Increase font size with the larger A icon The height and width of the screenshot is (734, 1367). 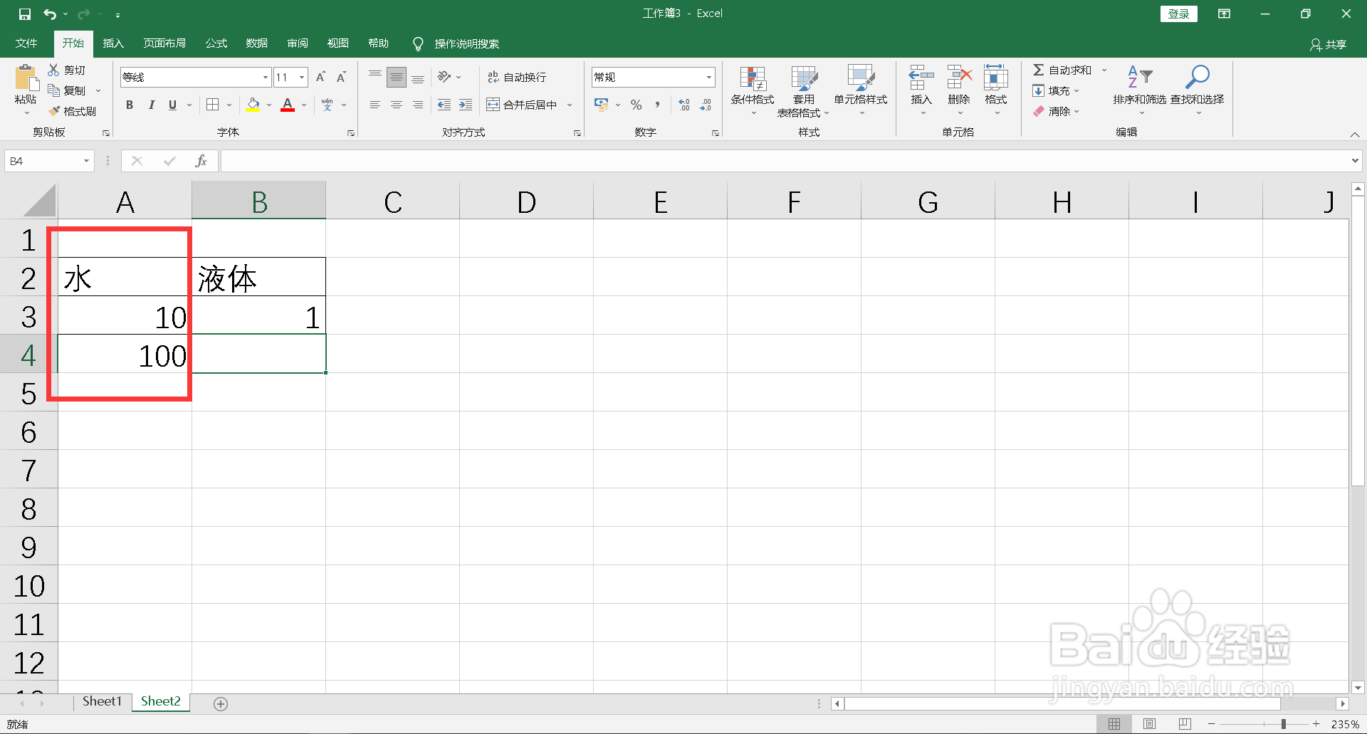tap(320, 77)
